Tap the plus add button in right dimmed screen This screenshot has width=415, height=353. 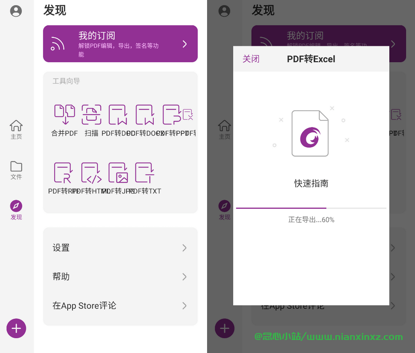[x=224, y=328]
